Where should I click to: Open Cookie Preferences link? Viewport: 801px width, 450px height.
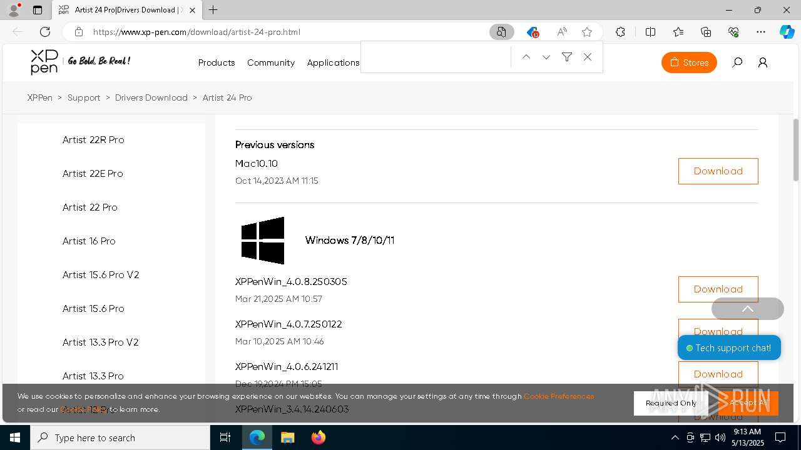pyautogui.click(x=559, y=396)
